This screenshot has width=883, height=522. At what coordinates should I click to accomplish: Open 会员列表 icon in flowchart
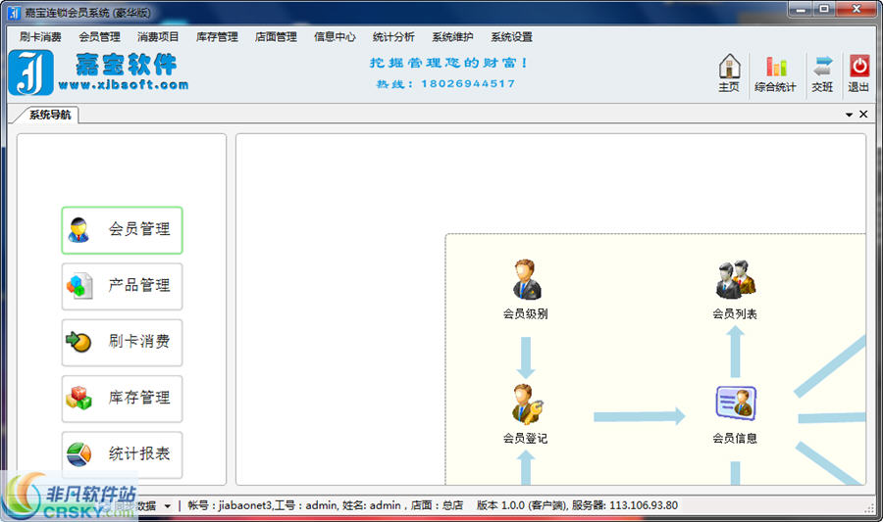click(x=736, y=279)
